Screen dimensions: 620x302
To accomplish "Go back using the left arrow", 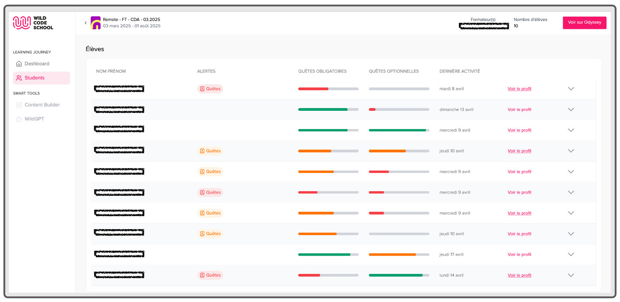I will [x=86, y=23].
